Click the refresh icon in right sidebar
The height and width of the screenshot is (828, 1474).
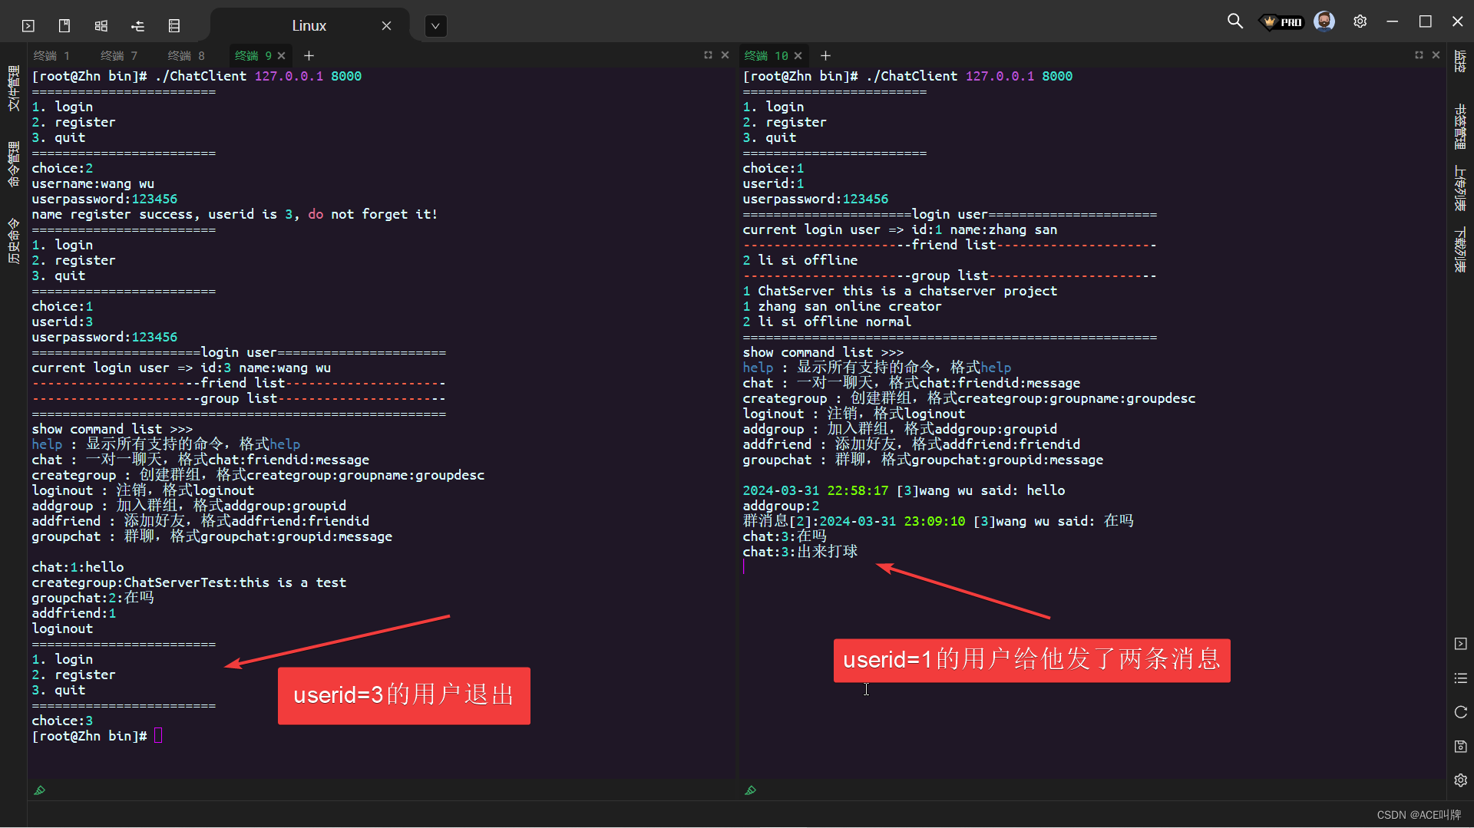coord(1460,712)
